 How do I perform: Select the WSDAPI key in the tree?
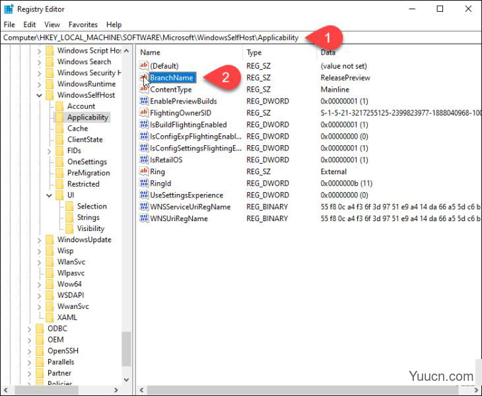pos(71,295)
